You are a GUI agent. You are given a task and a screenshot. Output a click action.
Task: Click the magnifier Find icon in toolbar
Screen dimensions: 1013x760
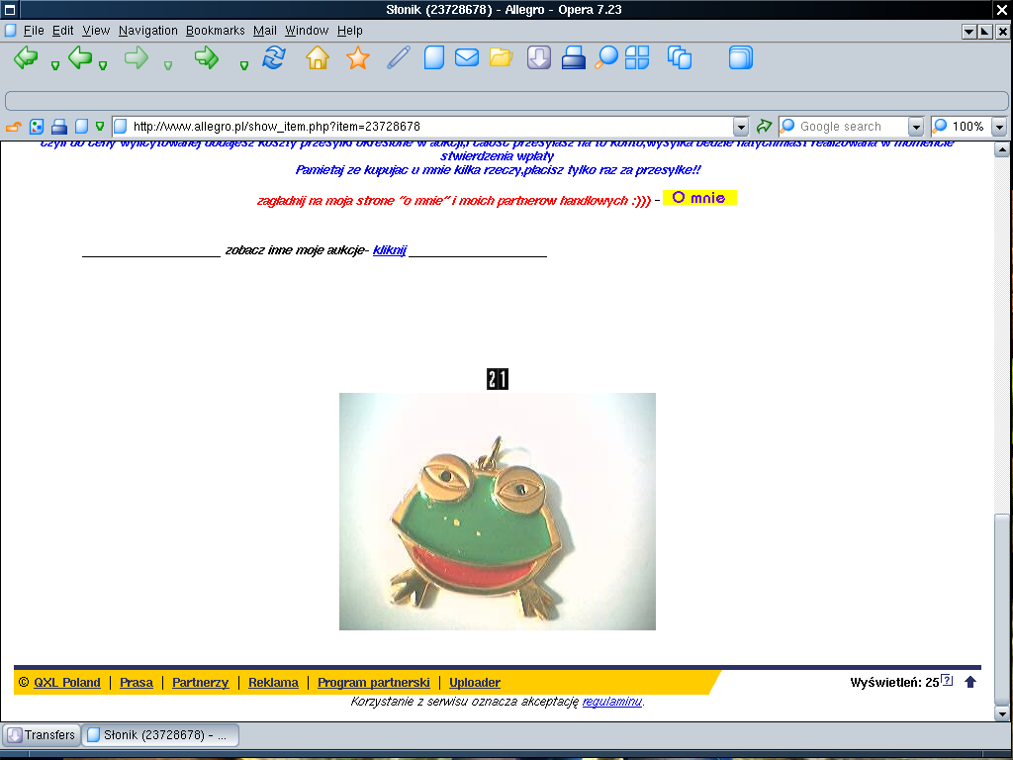coord(605,58)
